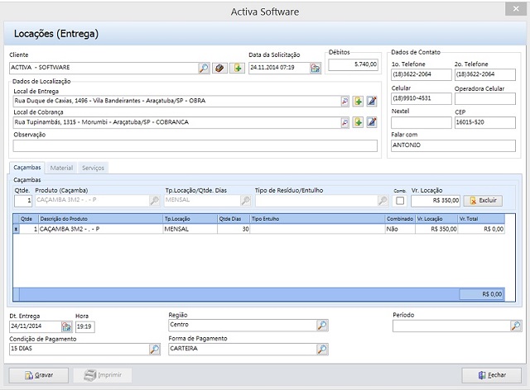
Task: Open calendar for Dt. Entrega
Action: pos(66,326)
